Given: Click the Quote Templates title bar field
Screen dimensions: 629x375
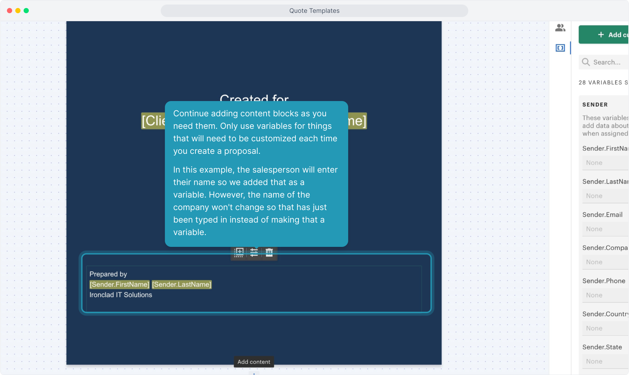Looking at the screenshot, I should 314,11.
